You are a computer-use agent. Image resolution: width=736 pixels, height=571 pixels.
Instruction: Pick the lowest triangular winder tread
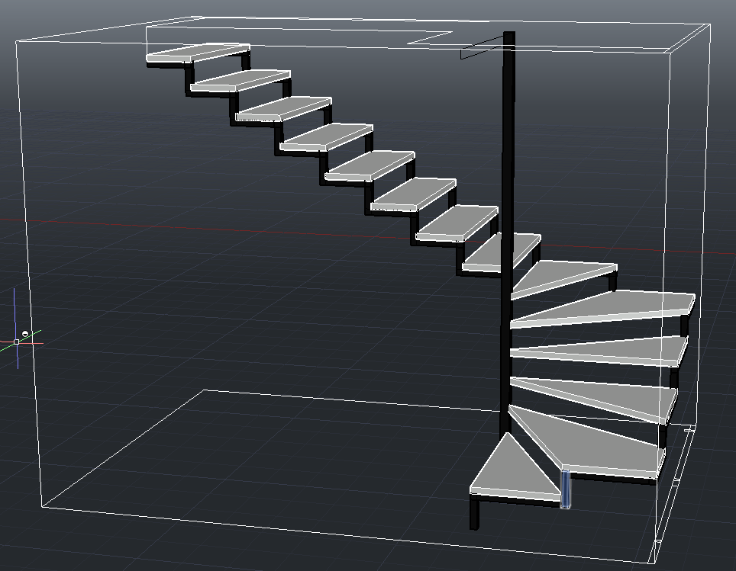(515, 470)
